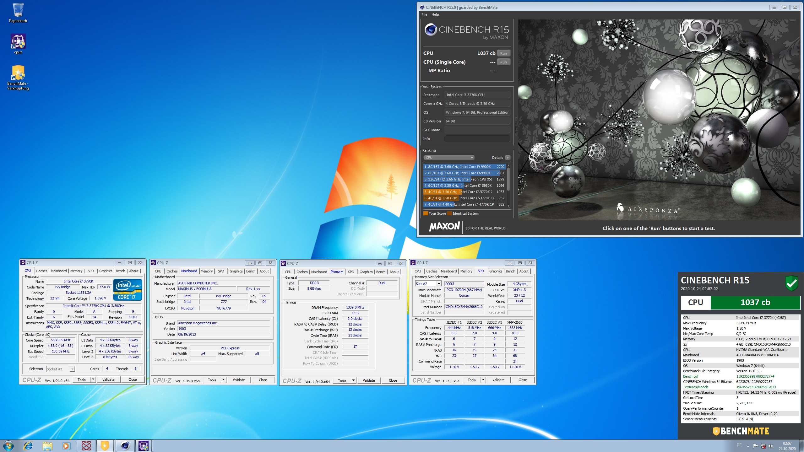This screenshot has width=804, height=452.
Task: Click the Info input field in Cinebench
Action: click(477, 139)
